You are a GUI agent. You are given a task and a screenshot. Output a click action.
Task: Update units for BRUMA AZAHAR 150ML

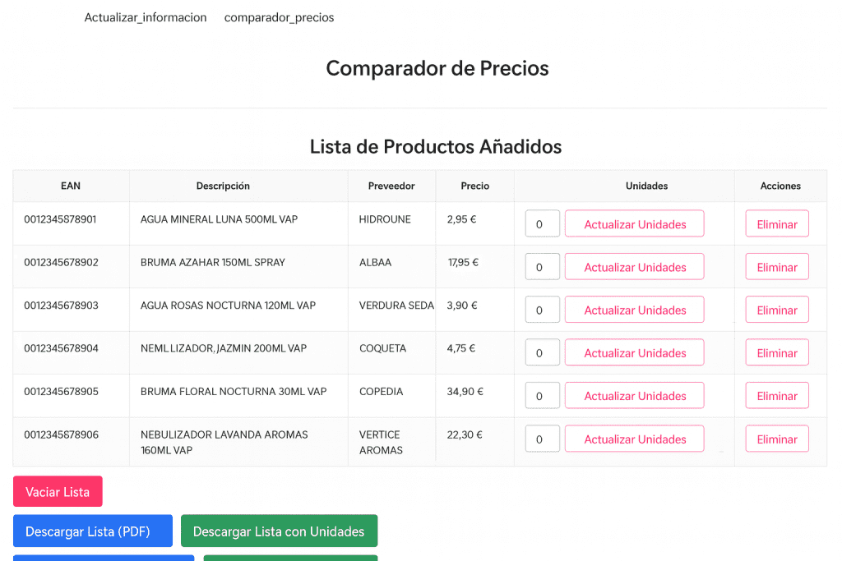coord(634,267)
